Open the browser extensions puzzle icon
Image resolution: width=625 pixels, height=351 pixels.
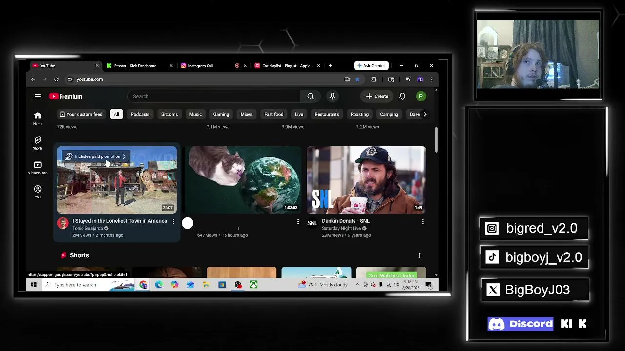pyautogui.click(x=374, y=79)
